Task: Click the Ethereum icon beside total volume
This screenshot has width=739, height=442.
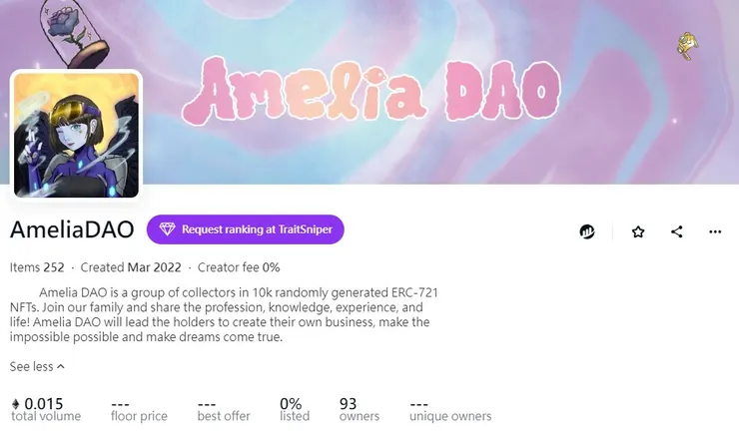Action: click(x=16, y=404)
